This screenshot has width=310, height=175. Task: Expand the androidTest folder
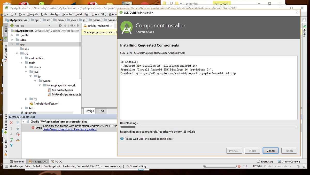coord(22,58)
